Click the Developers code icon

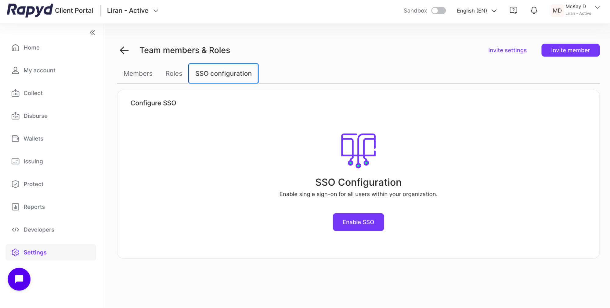(x=15, y=229)
